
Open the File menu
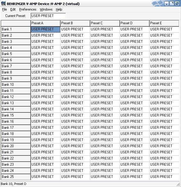[x=4, y=9]
